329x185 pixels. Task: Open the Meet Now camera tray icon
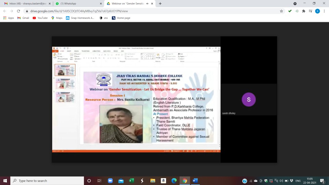[x=261, y=181]
